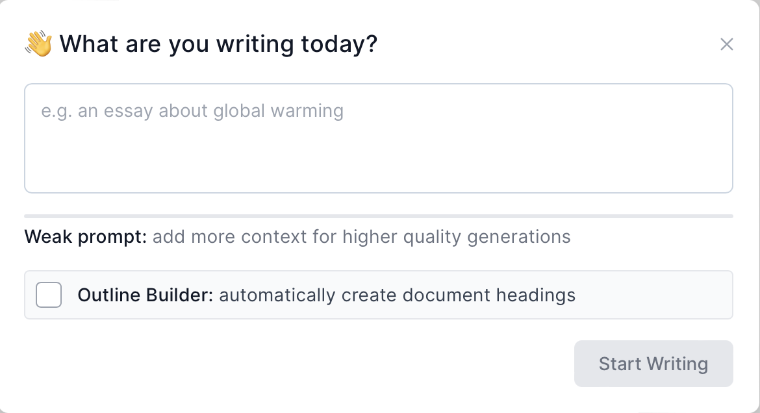
Task: Click the waving hand emoji
Action: pyautogui.click(x=39, y=44)
